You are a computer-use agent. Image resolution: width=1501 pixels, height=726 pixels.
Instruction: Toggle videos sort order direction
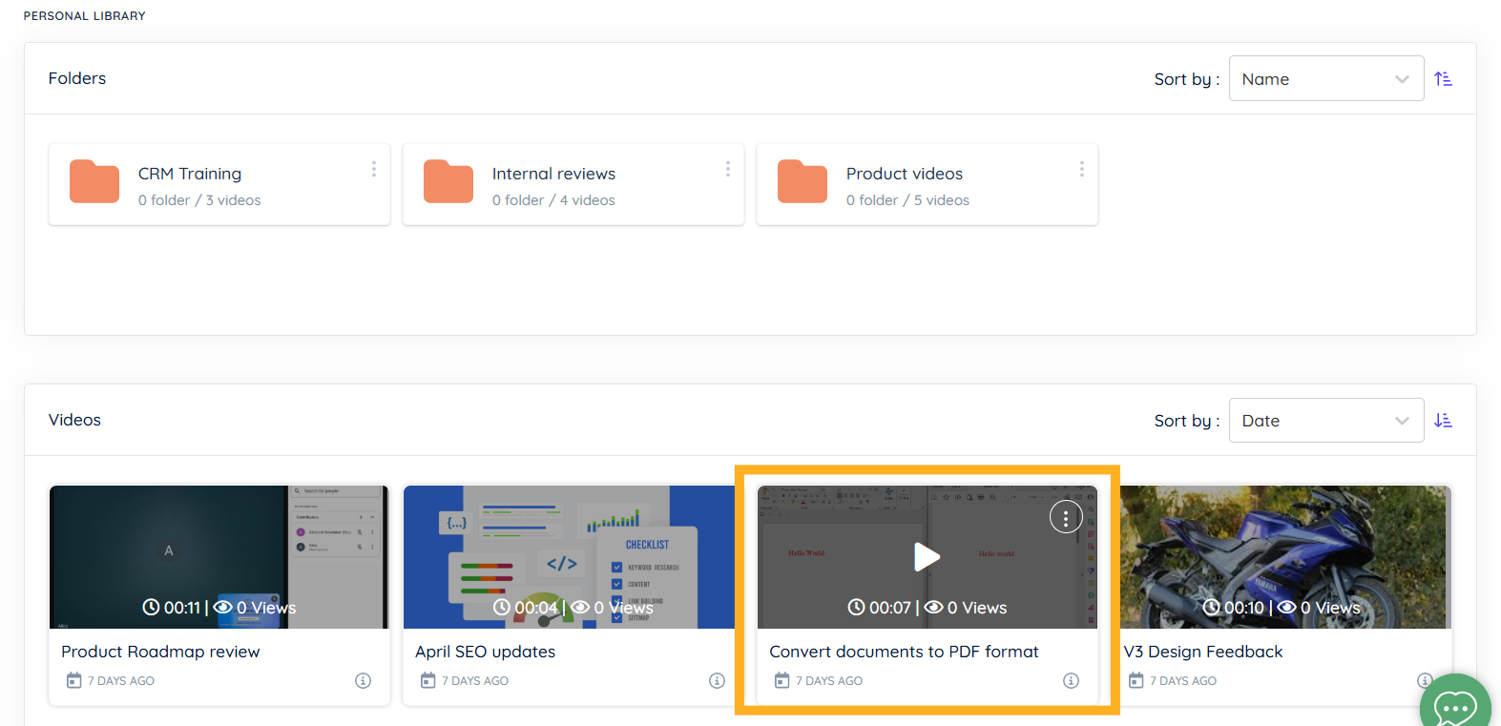pyautogui.click(x=1443, y=421)
